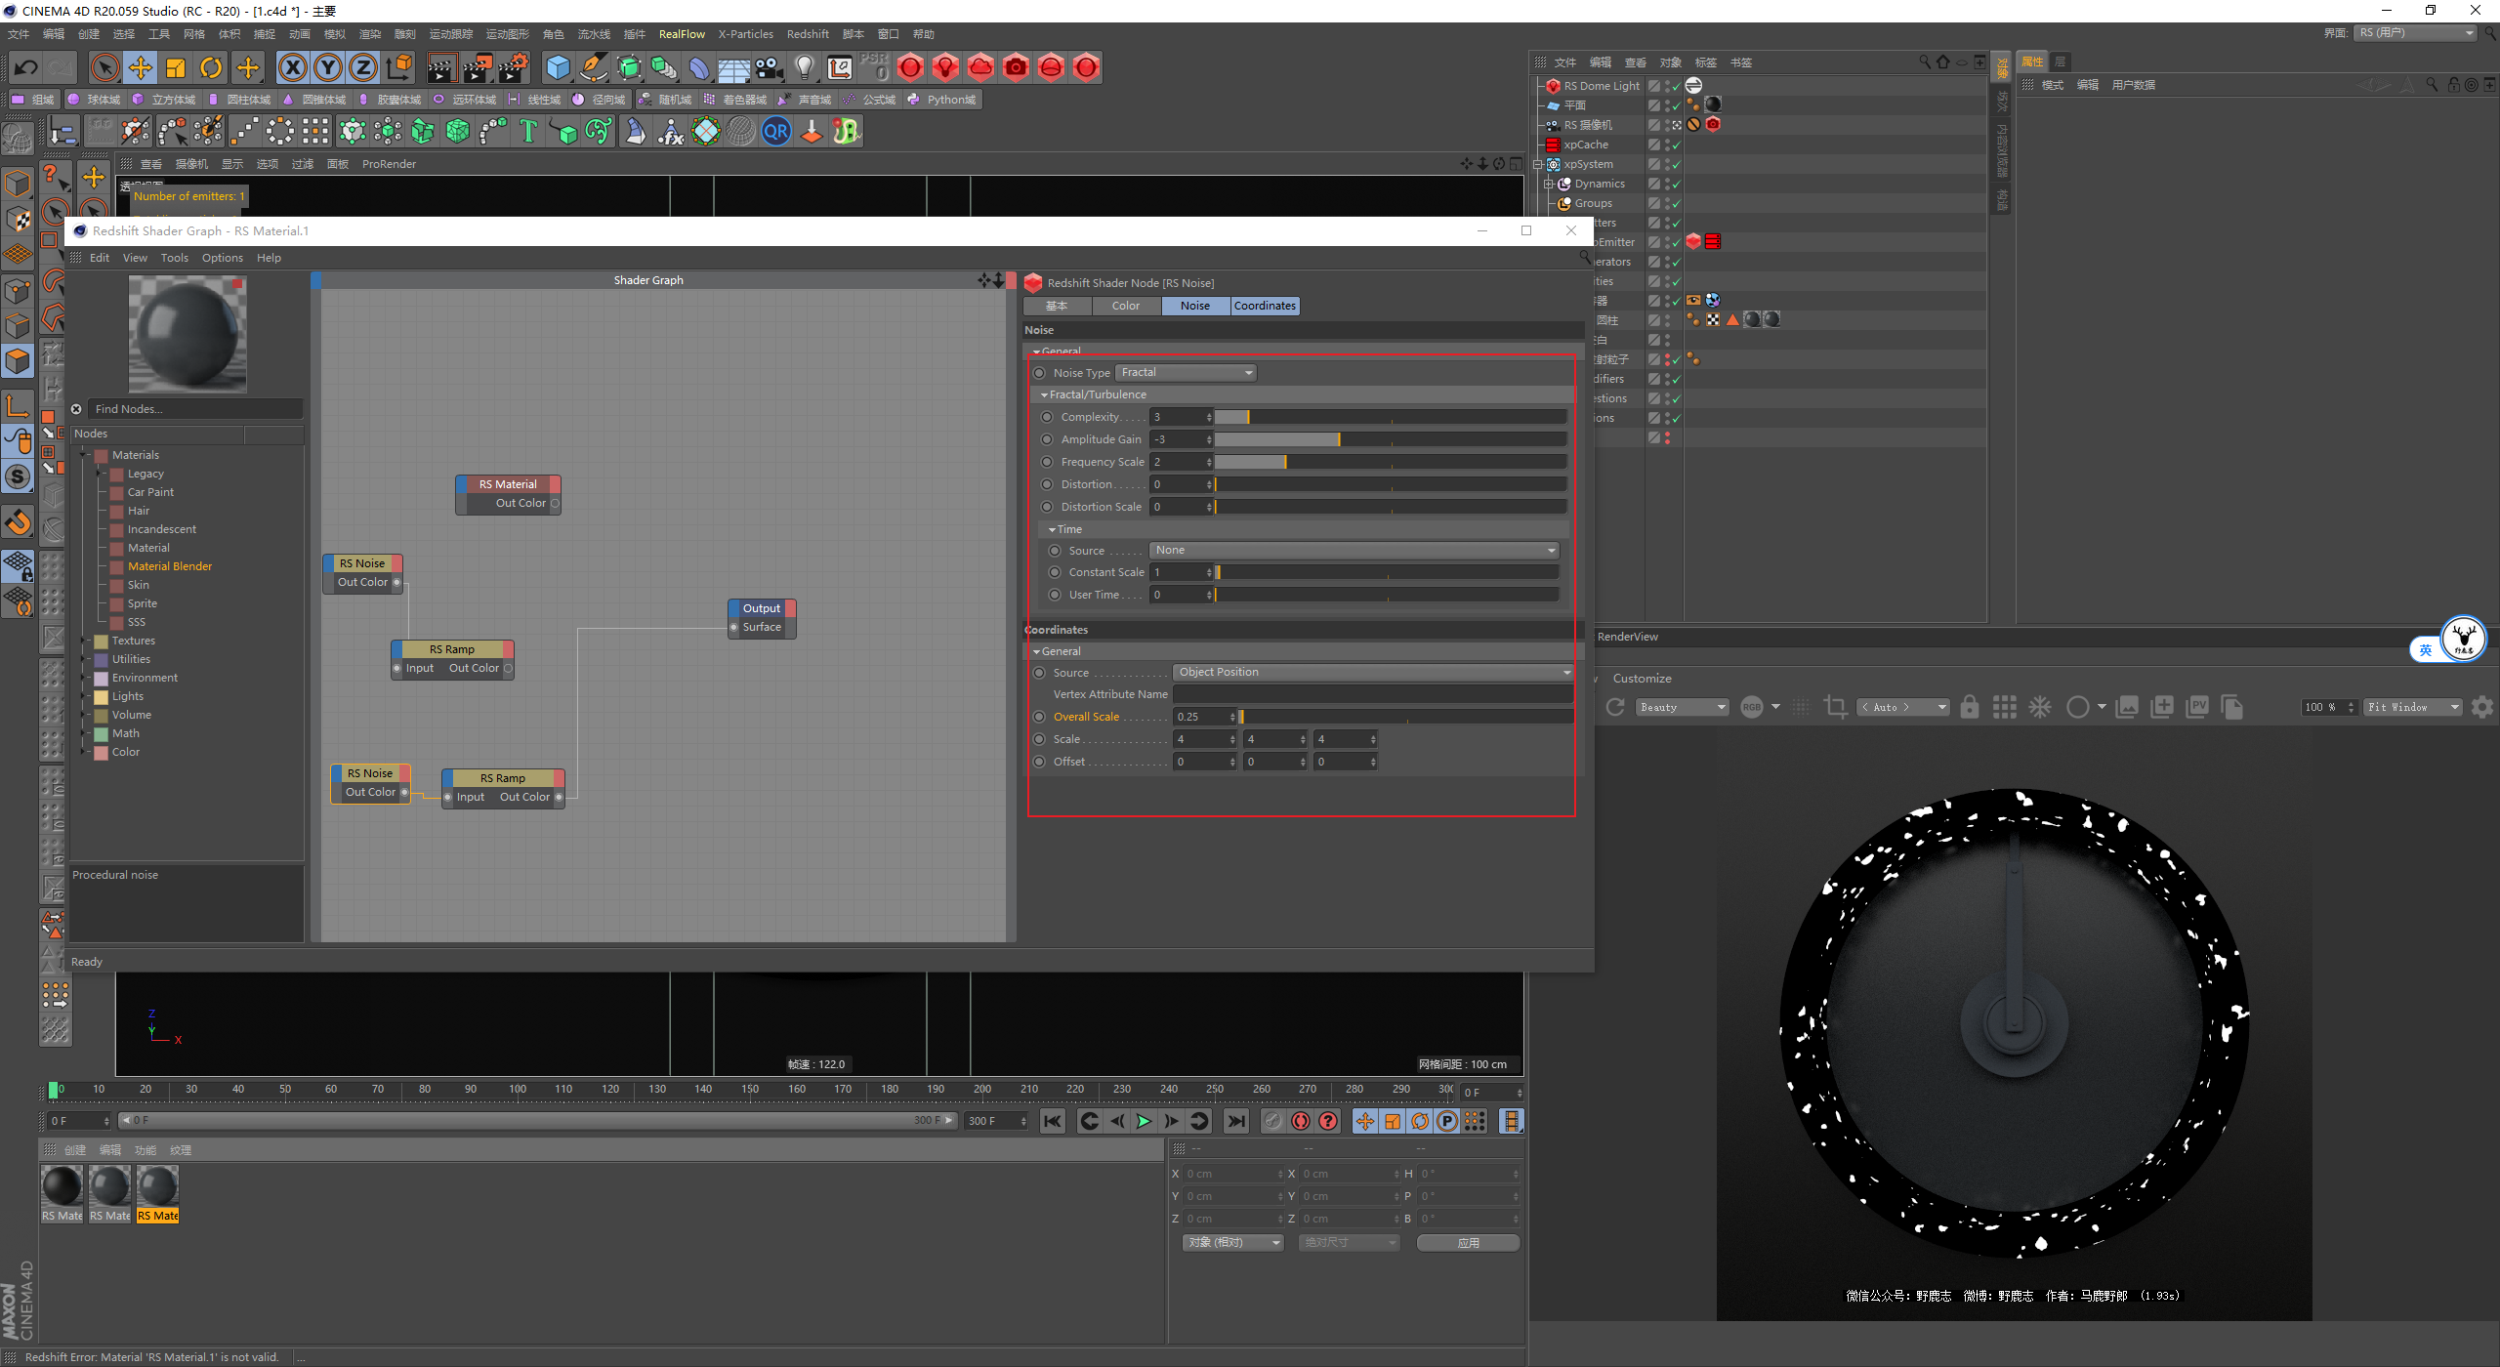This screenshot has width=2500, height=1367.
Task: Click the QR plugin icon
Action: pos(776,131)
